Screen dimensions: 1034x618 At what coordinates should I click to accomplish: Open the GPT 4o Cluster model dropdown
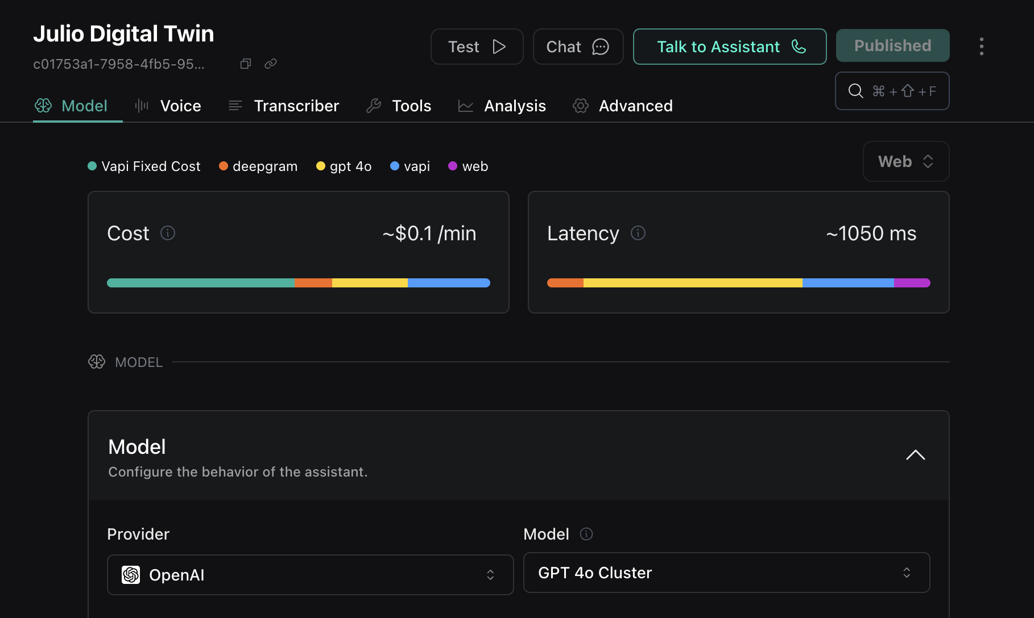point(726,573)
